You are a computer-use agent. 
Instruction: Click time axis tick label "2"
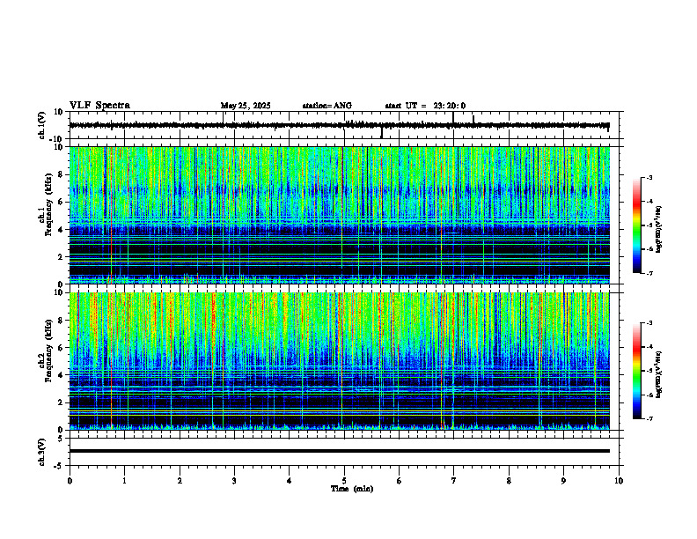[x=180, y=481]
